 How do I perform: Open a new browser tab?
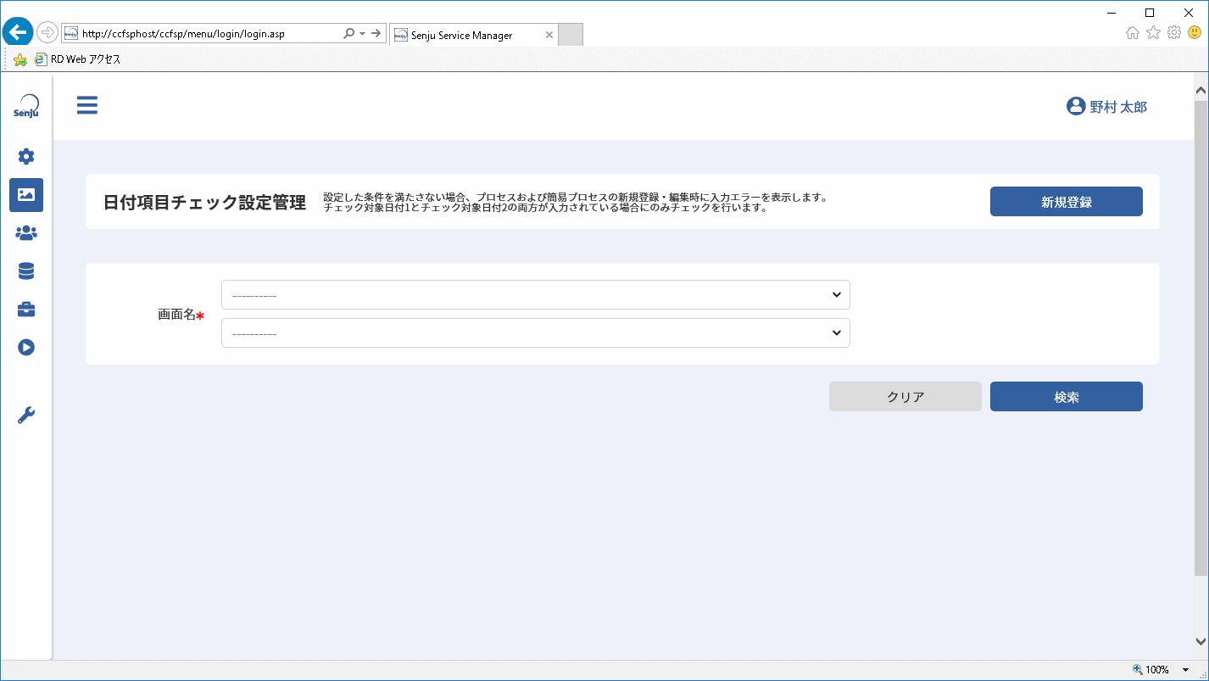[571, 35]
